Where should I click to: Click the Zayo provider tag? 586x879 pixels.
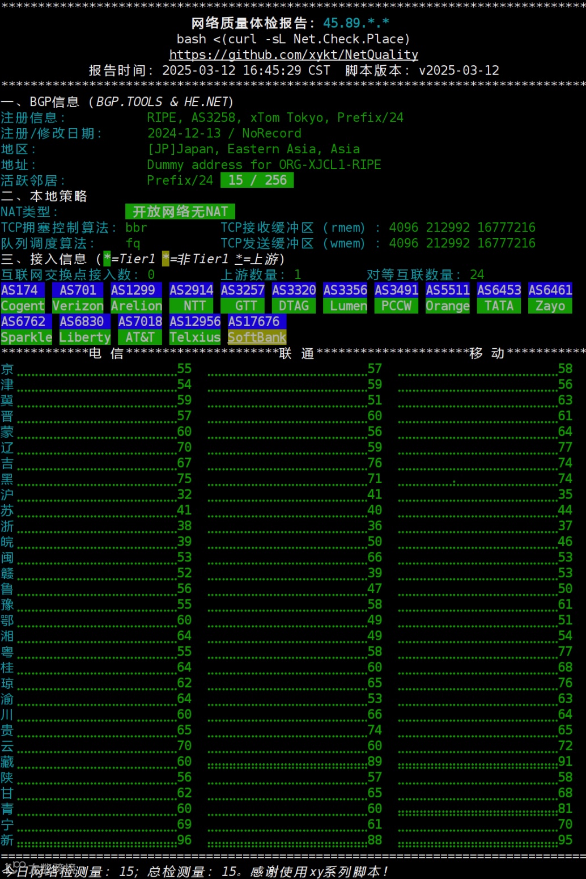pyautogui.click(x=550, y=306)
